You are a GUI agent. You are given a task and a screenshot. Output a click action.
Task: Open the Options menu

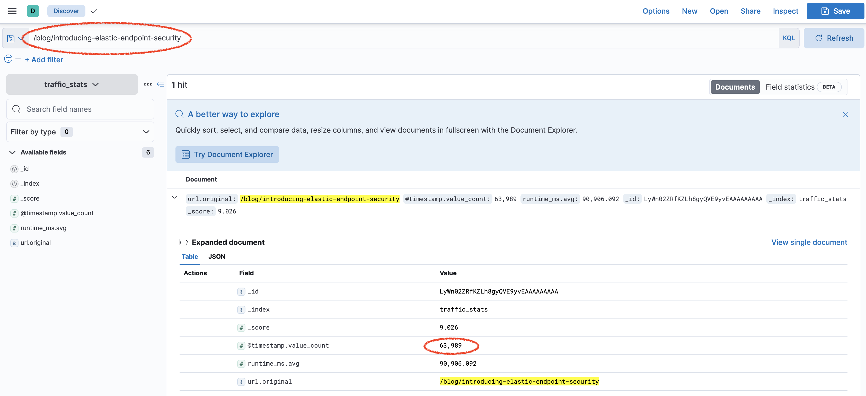point(656,11)
